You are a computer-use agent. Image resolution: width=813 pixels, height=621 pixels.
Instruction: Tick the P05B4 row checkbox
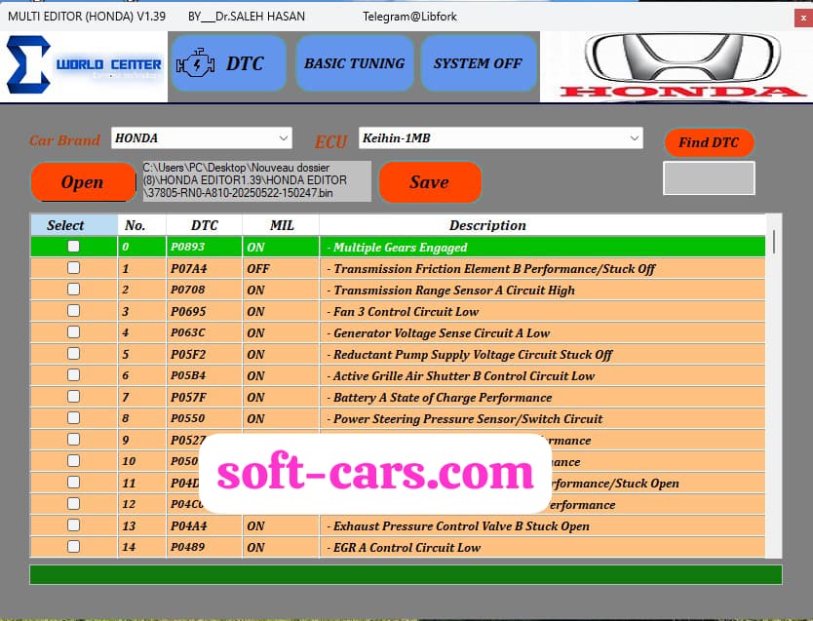coord(74,375)
